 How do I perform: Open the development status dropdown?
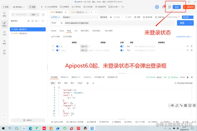click(55, 17)
